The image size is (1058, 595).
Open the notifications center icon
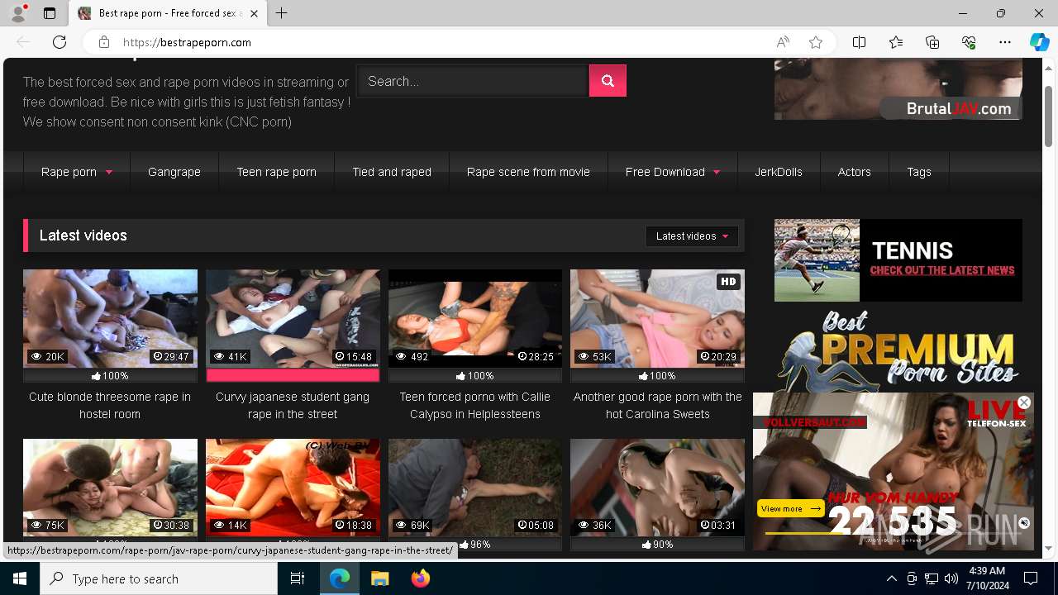point(1031,578)
